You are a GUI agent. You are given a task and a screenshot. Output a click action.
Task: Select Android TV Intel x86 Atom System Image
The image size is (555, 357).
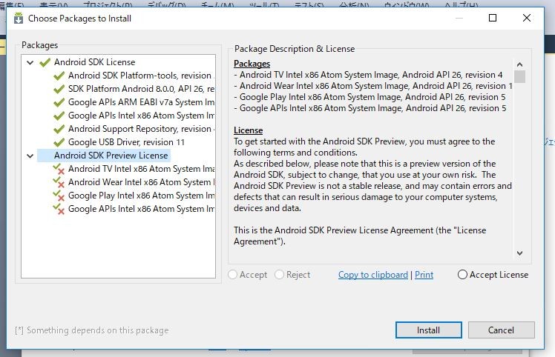tap(141, 169)
